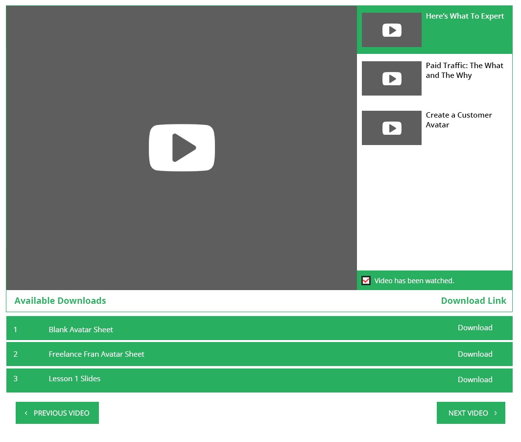Click the right chevron on Next Video button

pyautogui.click(x=495, y=413)
